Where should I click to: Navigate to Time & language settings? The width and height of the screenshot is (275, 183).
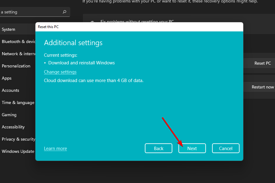[18, 102]
